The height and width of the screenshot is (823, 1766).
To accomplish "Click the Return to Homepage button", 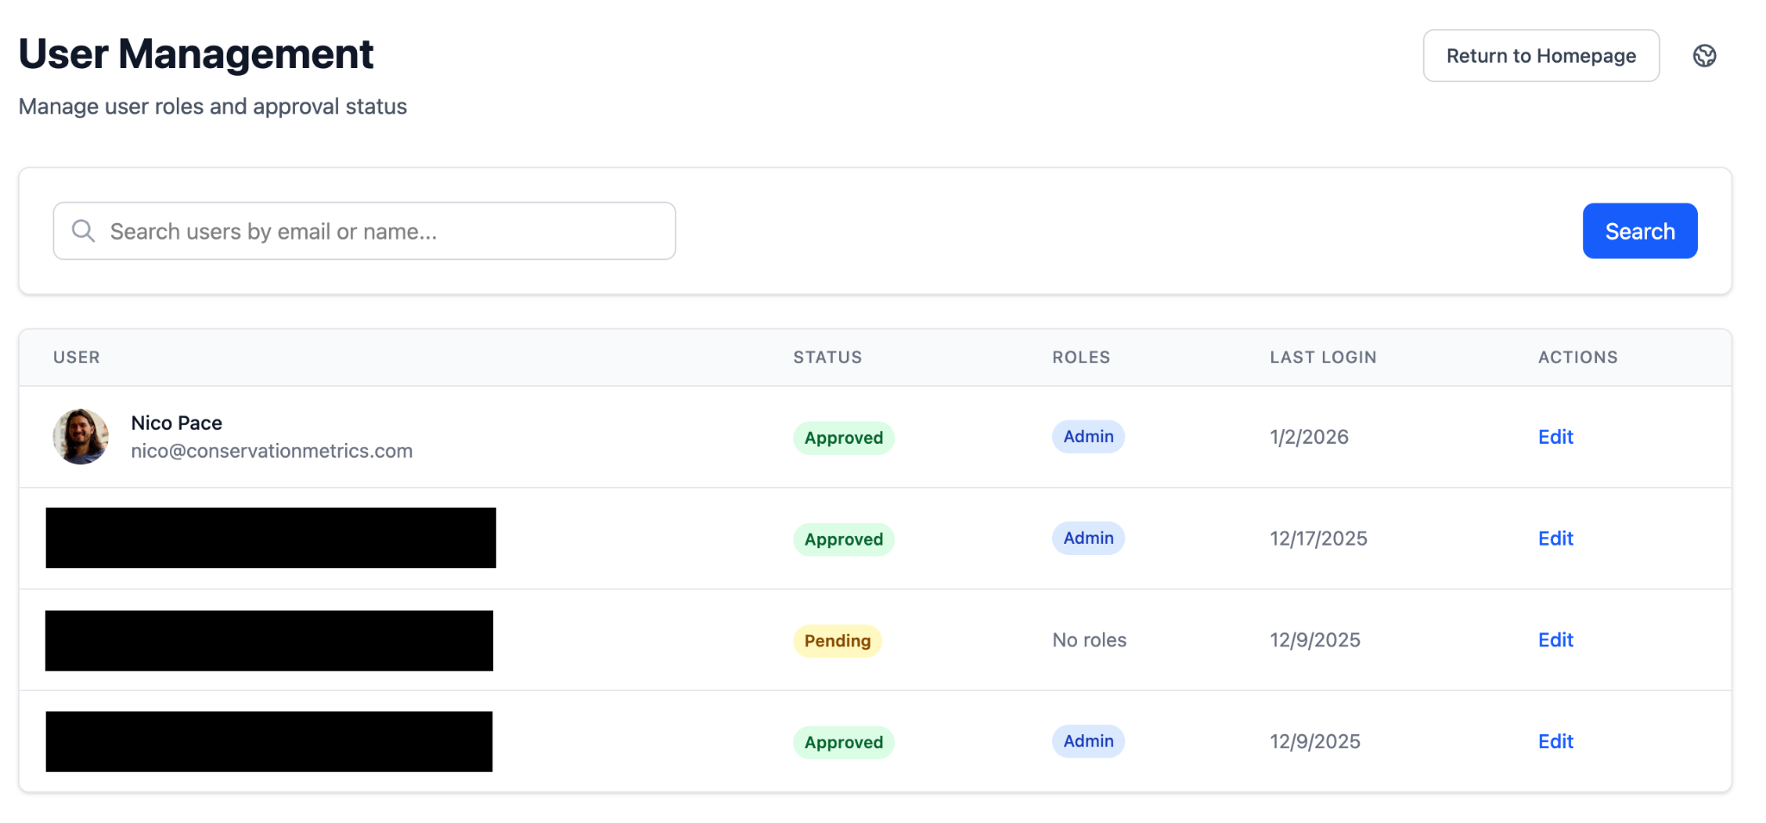I will [1541, 55].
